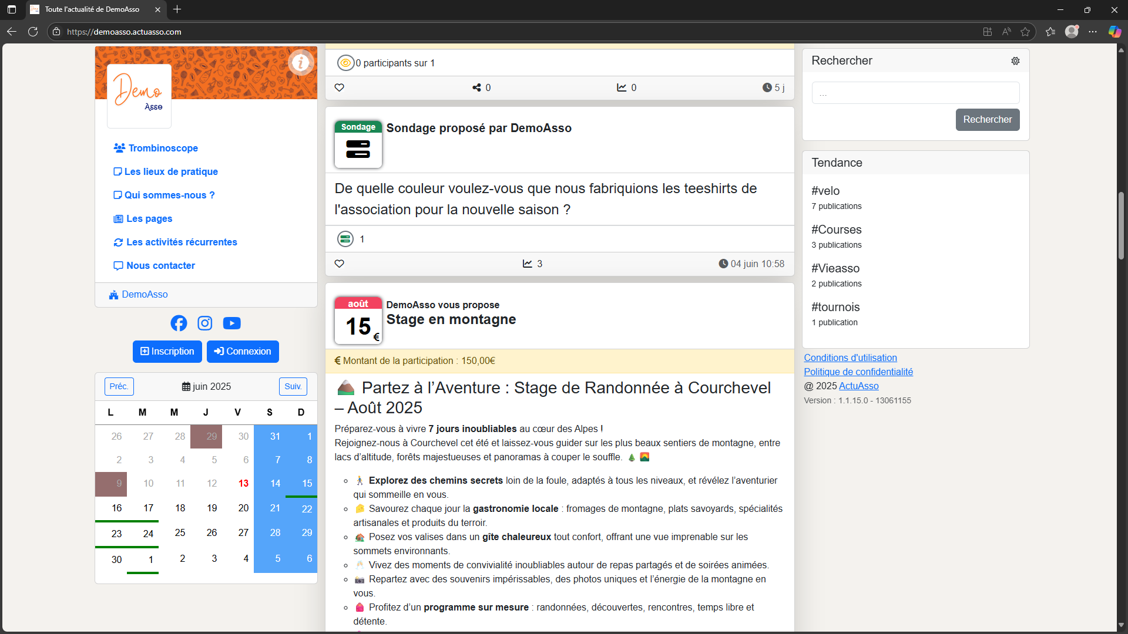The height and width of the screenshot is (634, 1128).
Task: Toggle the participants eye indicator
Action: click(x=347, y=62)
